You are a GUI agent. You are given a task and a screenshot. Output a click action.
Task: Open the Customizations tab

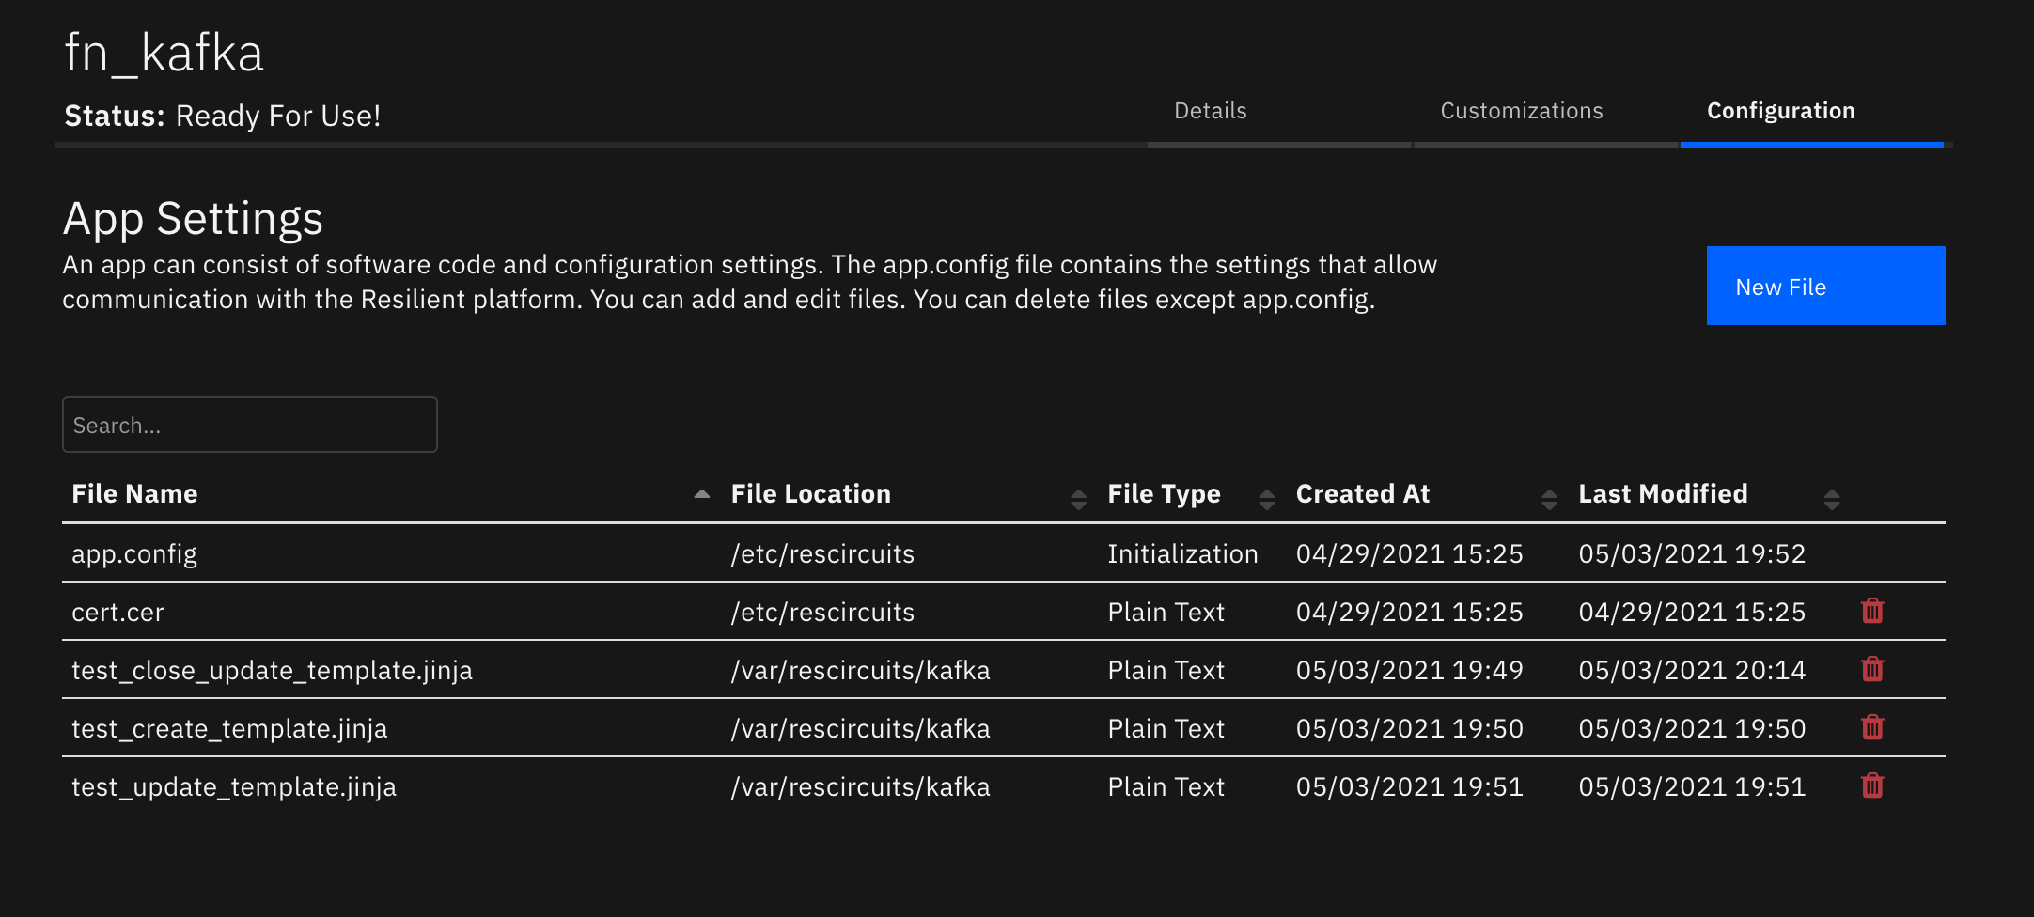pos(1522,111)
